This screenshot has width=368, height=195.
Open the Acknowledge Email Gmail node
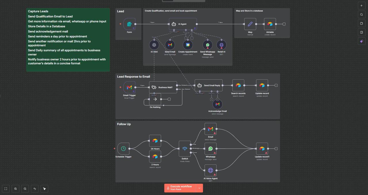217,104
